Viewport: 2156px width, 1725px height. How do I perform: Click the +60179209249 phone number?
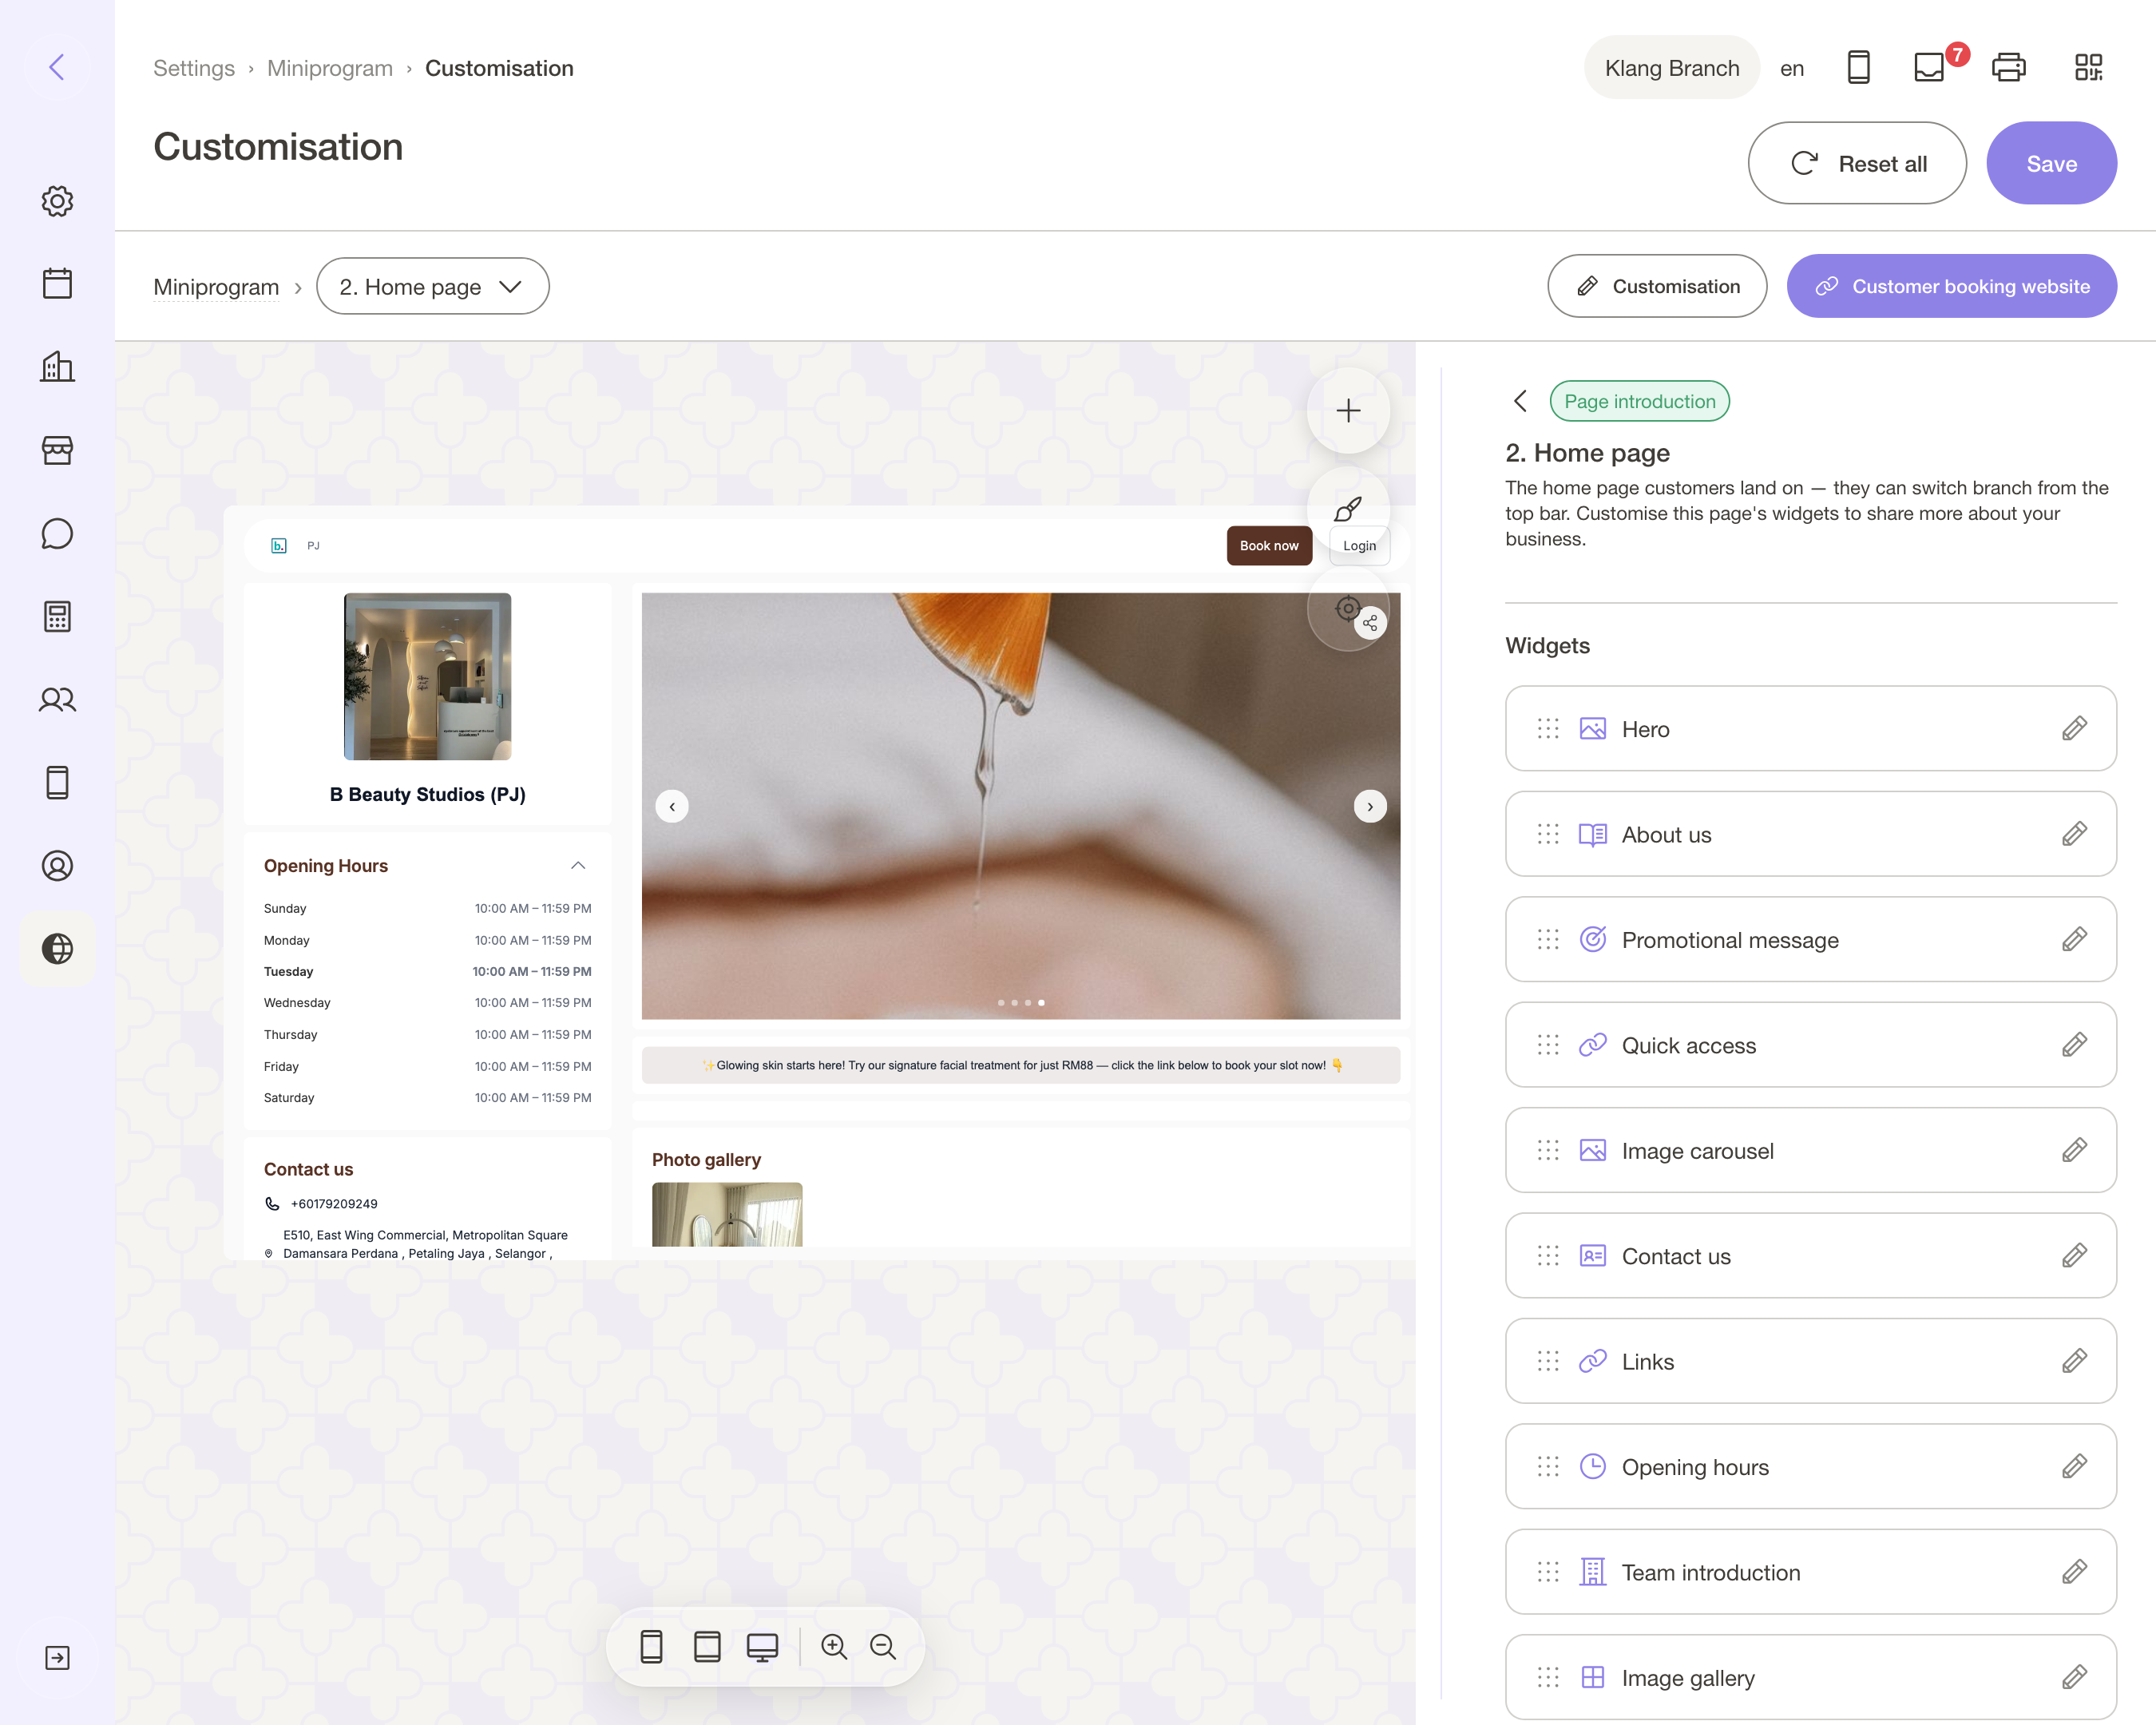pos(334,1204)
